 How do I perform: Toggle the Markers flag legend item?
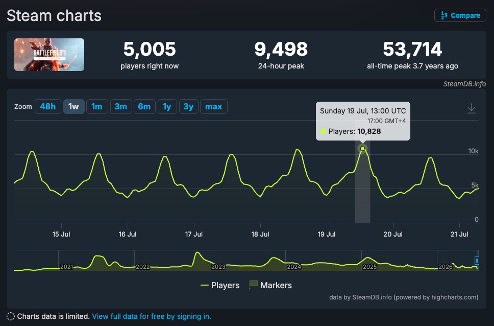click(x=270, y=285)
